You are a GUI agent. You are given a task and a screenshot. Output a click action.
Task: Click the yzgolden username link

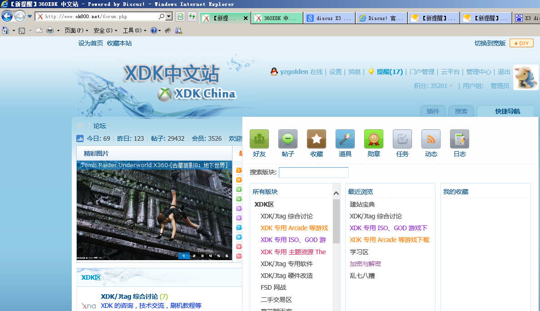[294, 72]
